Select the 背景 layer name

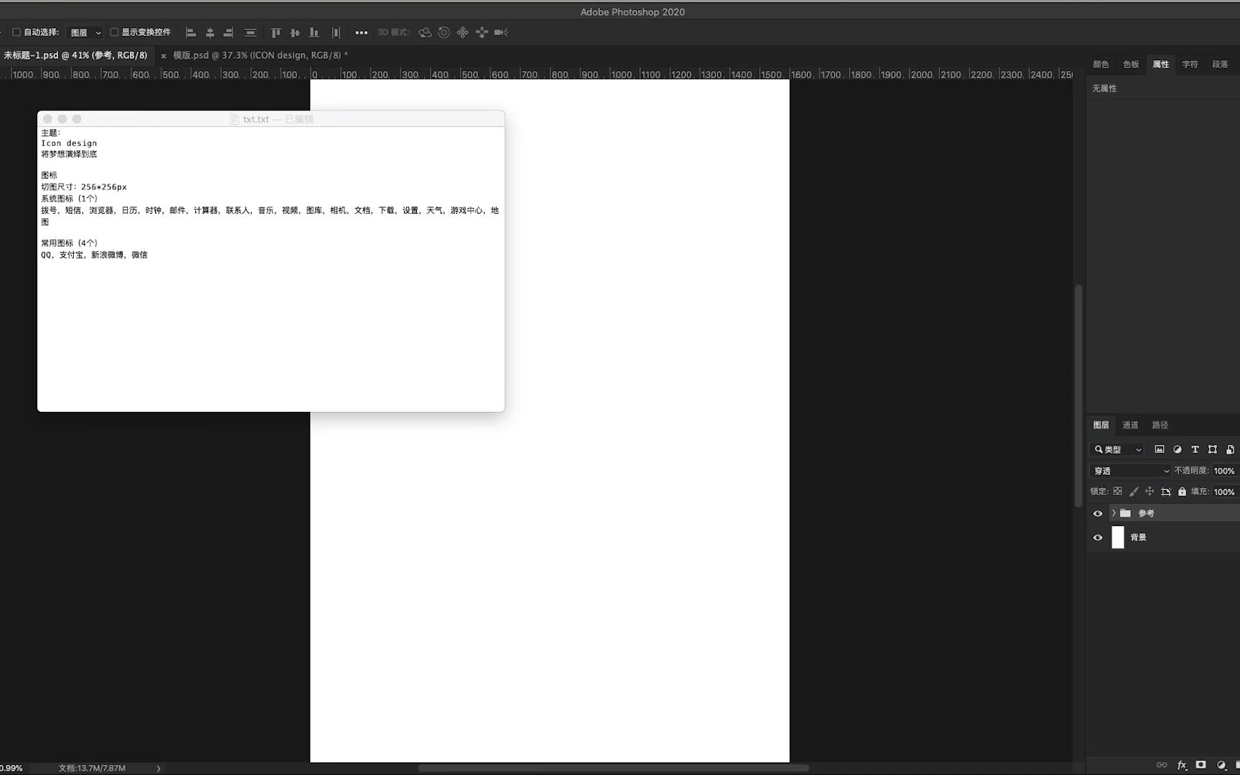pos(1138,537)
